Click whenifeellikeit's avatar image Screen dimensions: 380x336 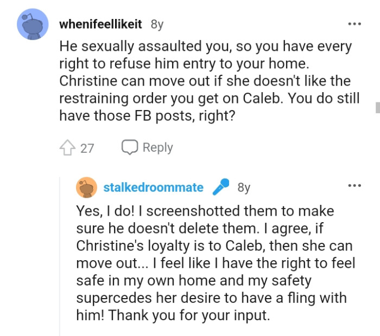click(33, 25)
